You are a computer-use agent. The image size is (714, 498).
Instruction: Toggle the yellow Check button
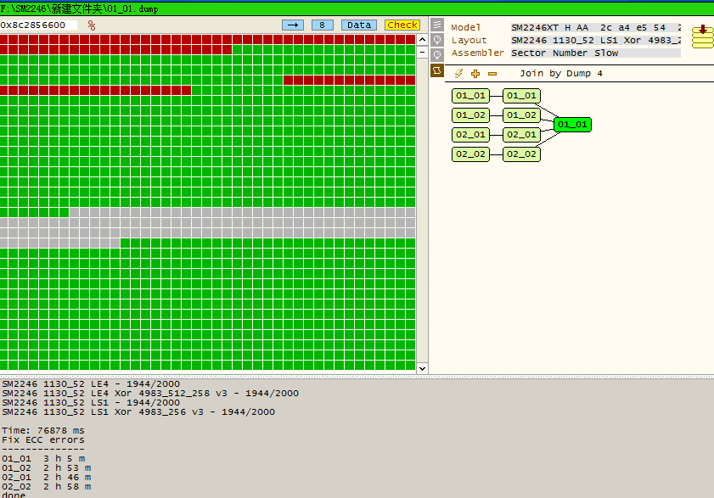click(402, 25)
